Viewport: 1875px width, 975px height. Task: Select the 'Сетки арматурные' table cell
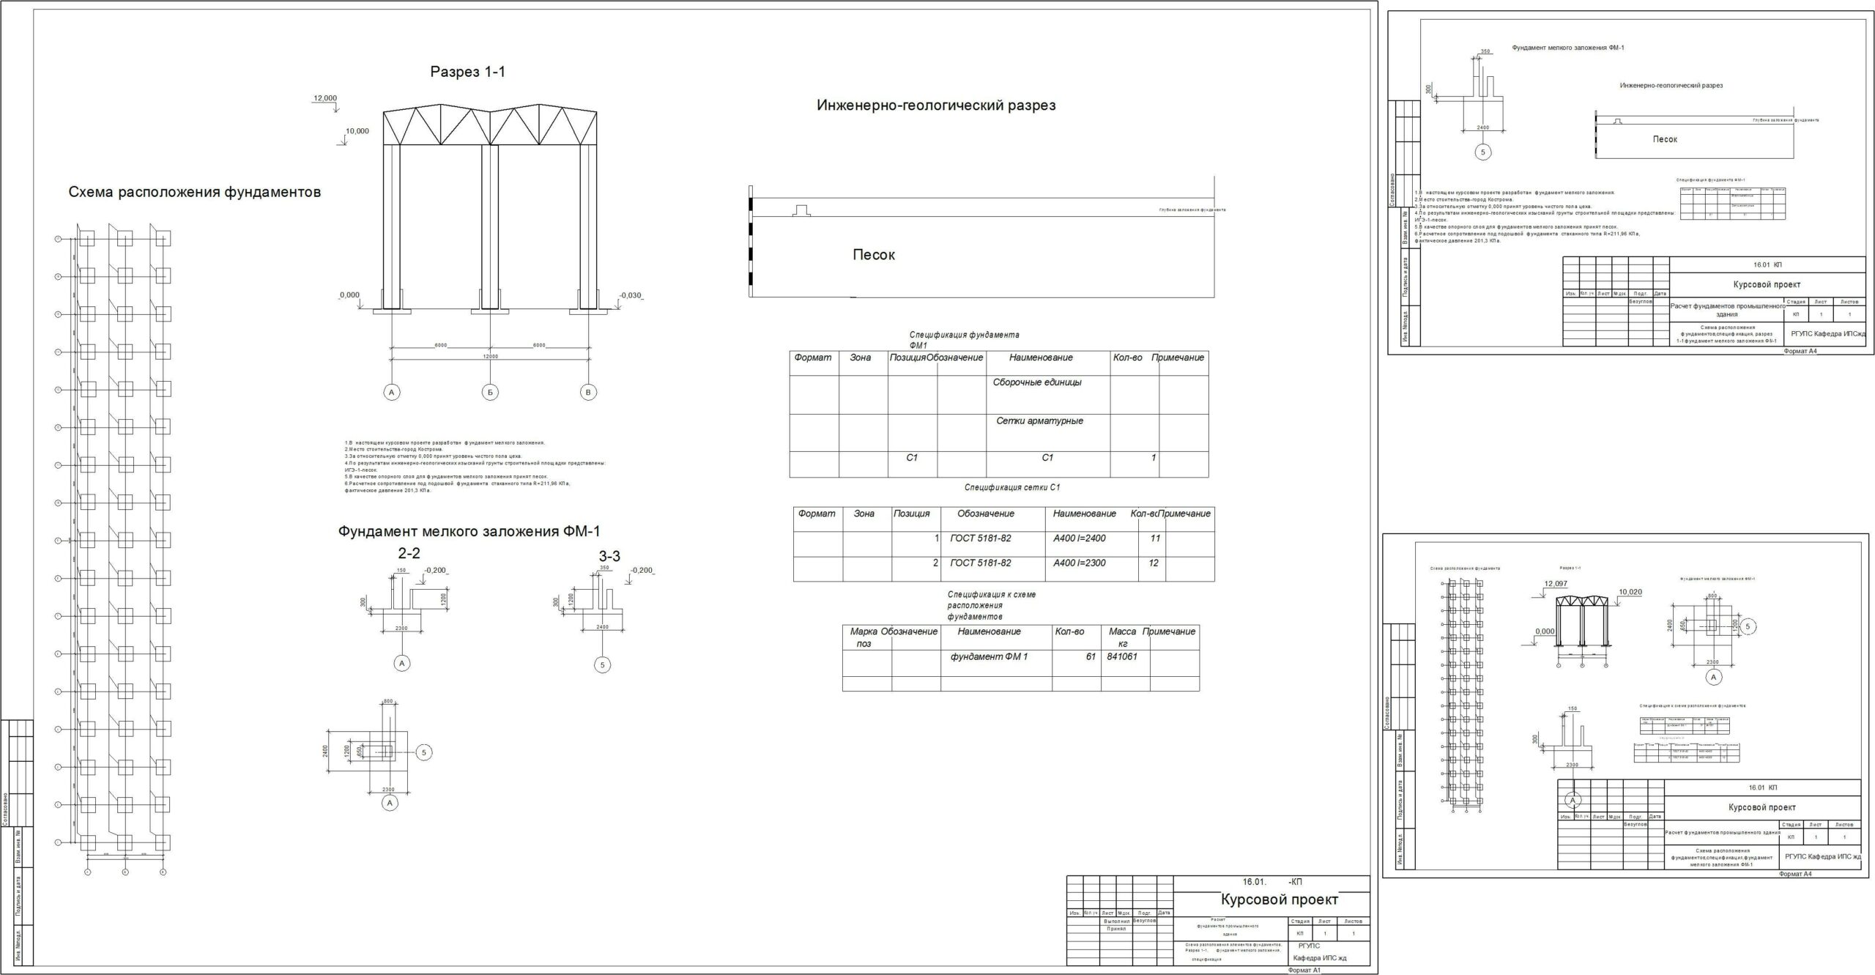(1039, 421)
